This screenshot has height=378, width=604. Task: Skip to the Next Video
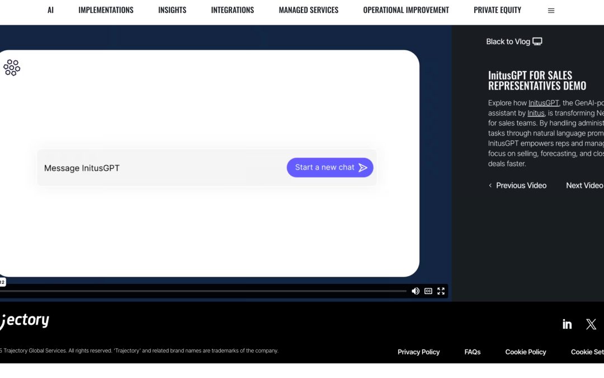click(x=584, y=185)
